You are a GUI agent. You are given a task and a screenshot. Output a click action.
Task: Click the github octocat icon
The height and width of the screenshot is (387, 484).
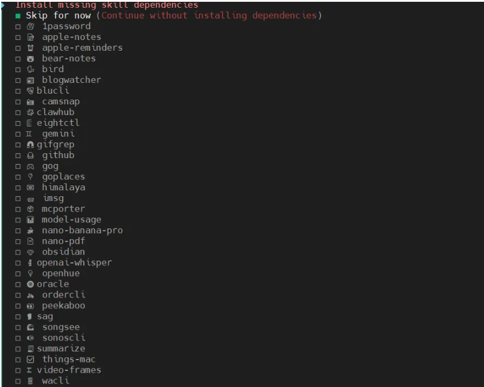[30, 156]
